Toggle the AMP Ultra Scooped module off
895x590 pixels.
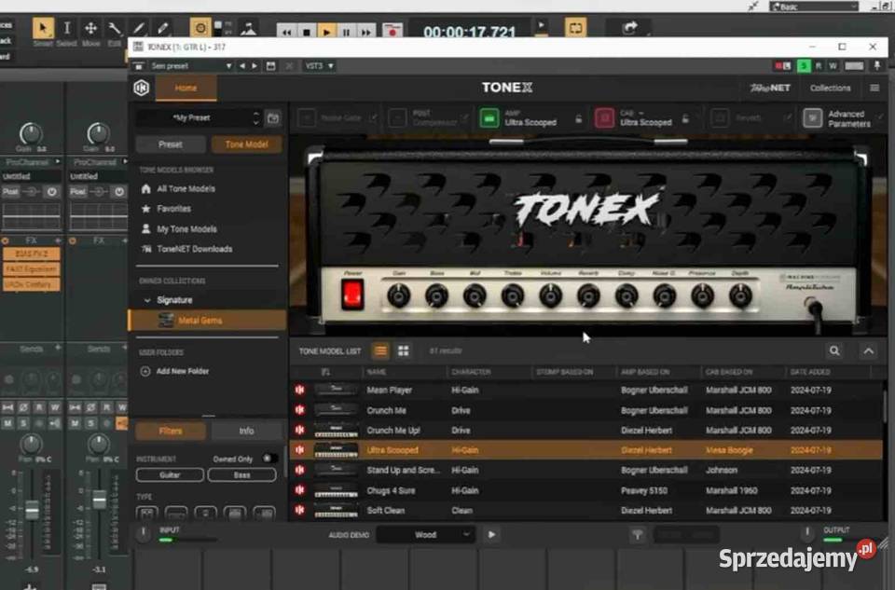pos(489,119)
